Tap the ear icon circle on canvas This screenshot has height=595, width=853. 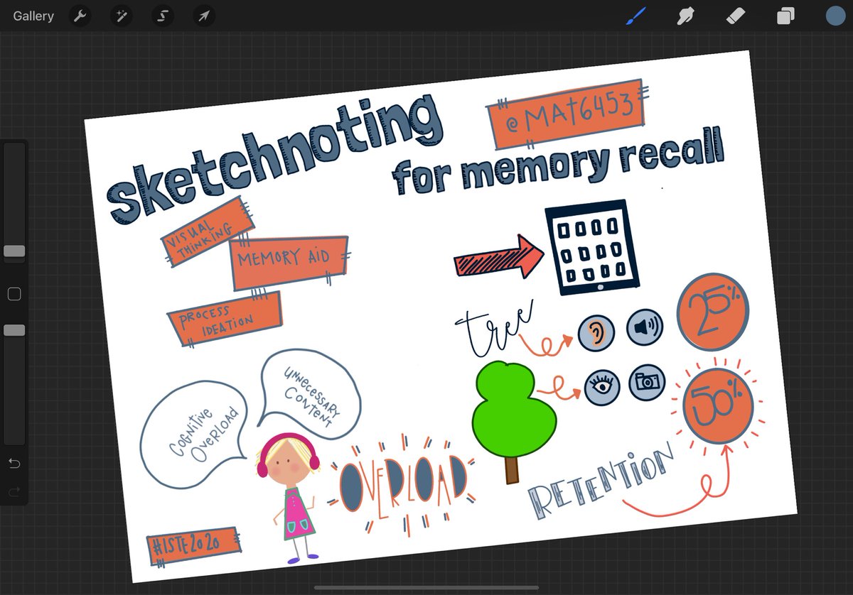596,333
